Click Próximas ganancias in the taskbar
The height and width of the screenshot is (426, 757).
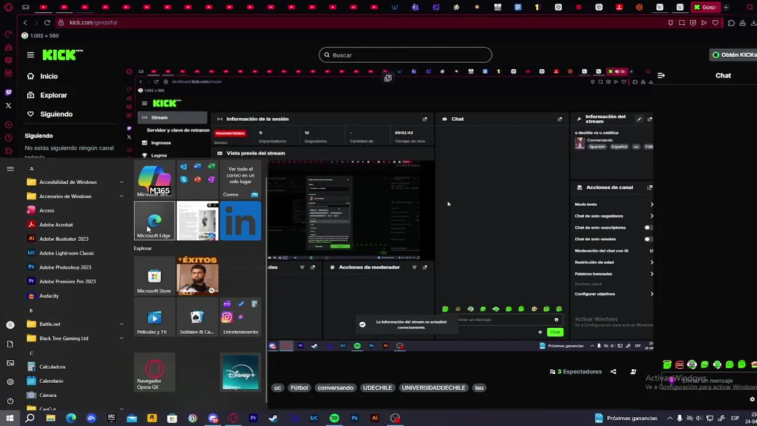(x=627, y=418)
